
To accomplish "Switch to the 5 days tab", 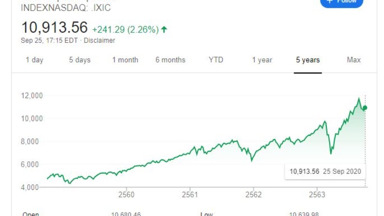I will [79, 60].
